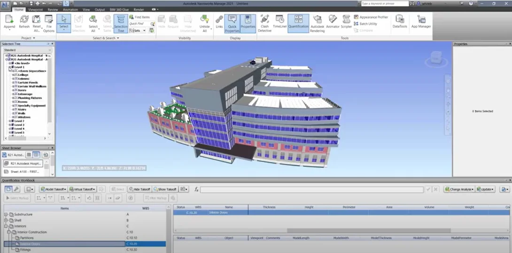Switch to the Animation ribbon tab
Screen dimensions: 512x253
pyautogui.click(x=70, y=10)
